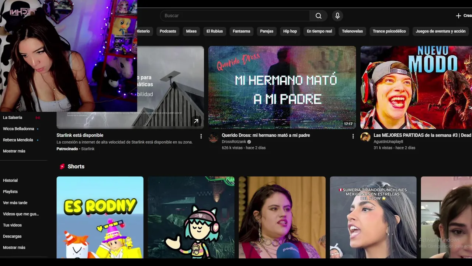The height and width of the screenshot is (266, 472).
Task: Select the El Rubius filter chip
Action: tap(215, 31)
